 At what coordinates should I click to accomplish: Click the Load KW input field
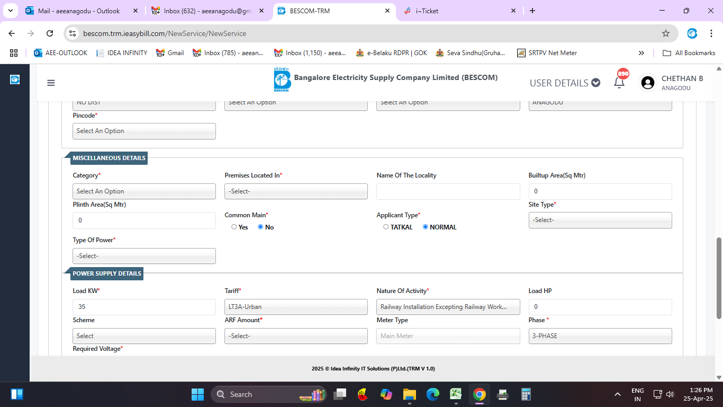pos(144,307)
